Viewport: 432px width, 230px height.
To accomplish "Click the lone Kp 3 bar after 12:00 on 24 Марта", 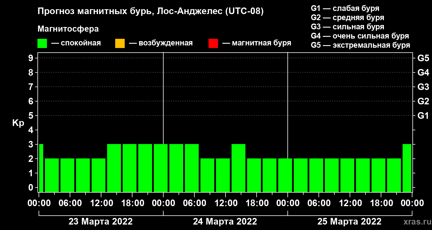I will click(x=238, y=168).
